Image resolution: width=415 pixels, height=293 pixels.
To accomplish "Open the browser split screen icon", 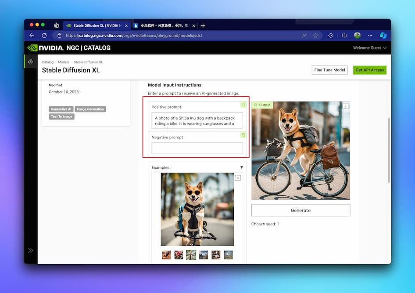I will pos(344,35).
